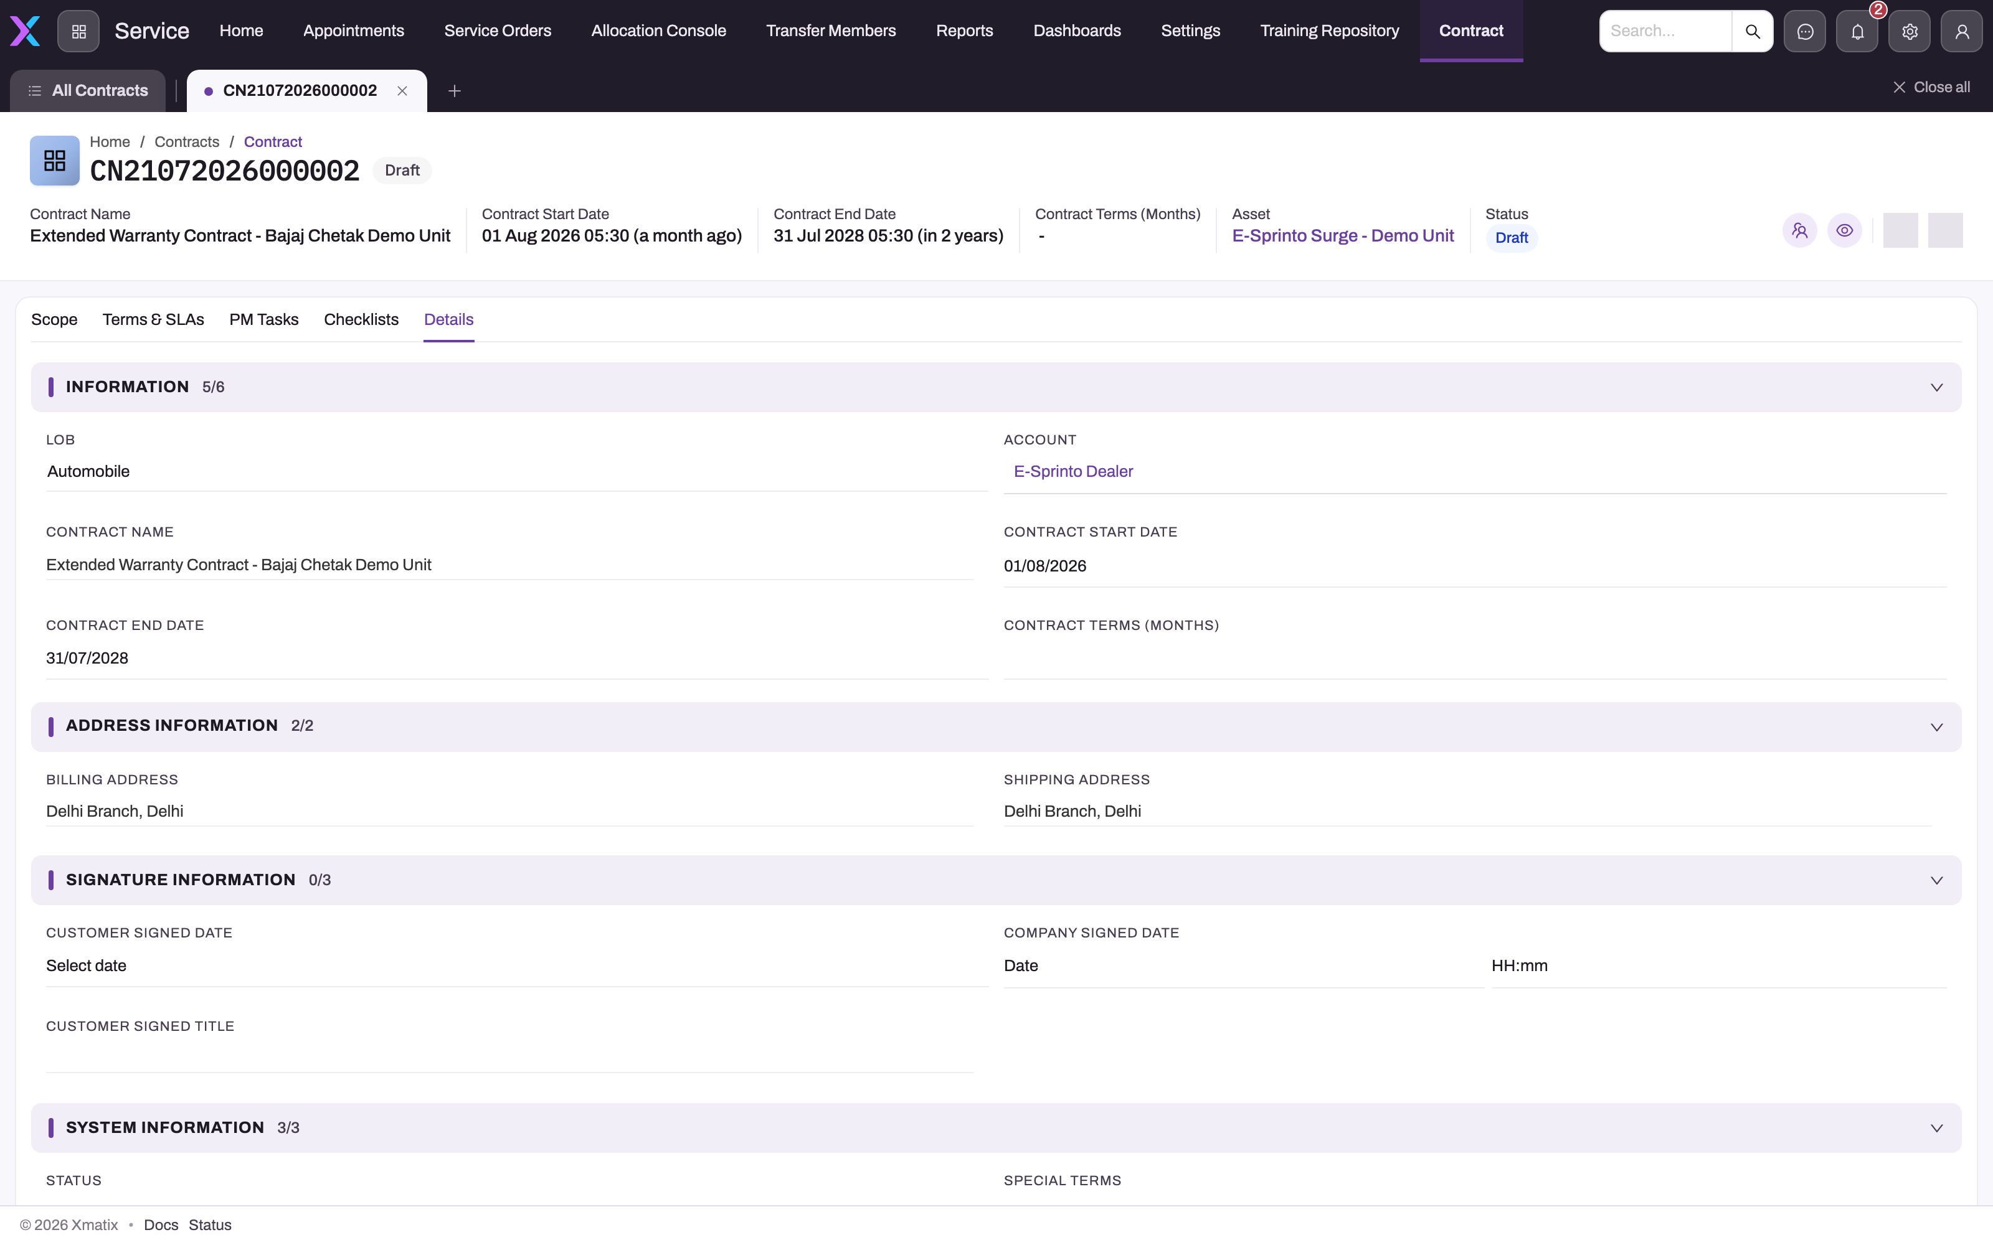The width and height of the screenshot is (1993, 1245).
Task: Switch to the Terms & SLAs tab
Action: (x=153, y=319)
